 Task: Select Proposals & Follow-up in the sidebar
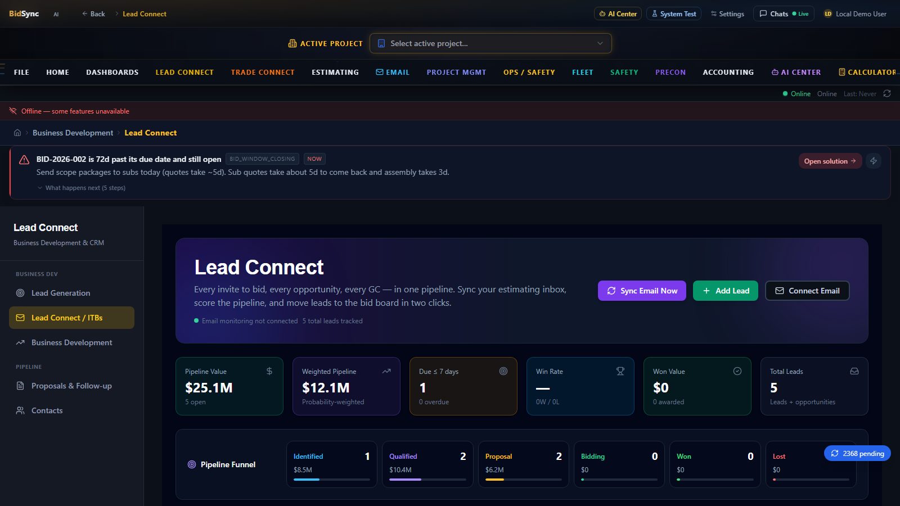[71, 386]
